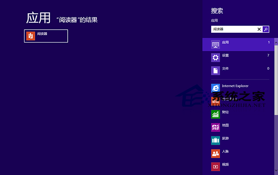Click the scrollbar up arrow in search pane
The image size is (278, 175).
pyautogui.click(x=276, y=42)
